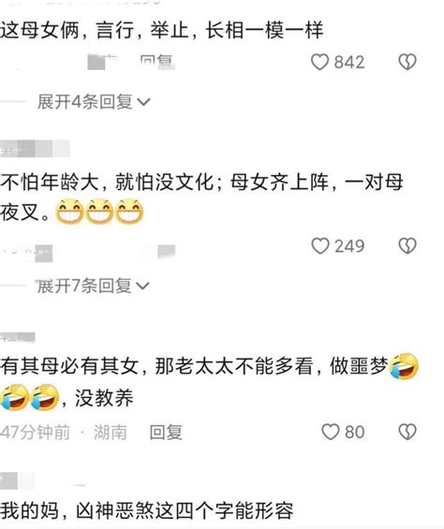Select the comment 我的妈，凶神恶煞这四个字能形容
This screenshot has height=529, width=444.
(x=147, y=511)
